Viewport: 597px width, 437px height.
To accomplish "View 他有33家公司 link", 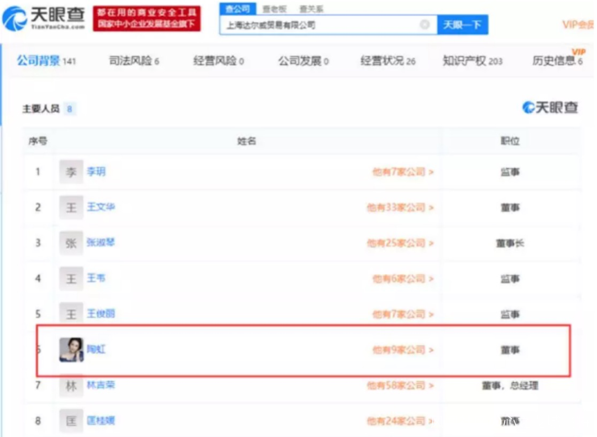I will [x=400, y=207].
